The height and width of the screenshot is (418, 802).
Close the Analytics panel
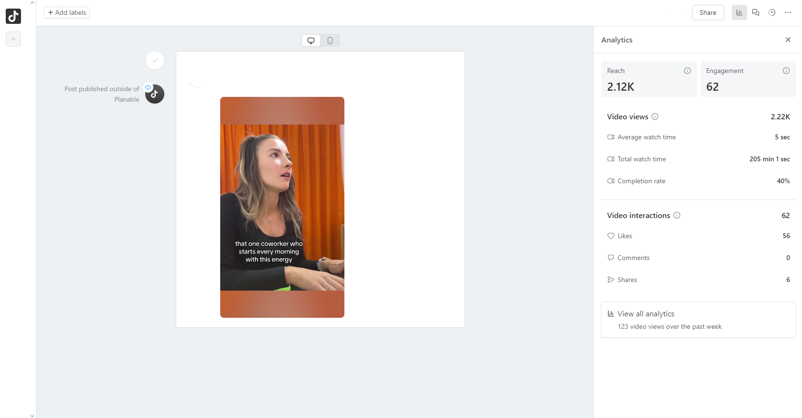(788, 40)
